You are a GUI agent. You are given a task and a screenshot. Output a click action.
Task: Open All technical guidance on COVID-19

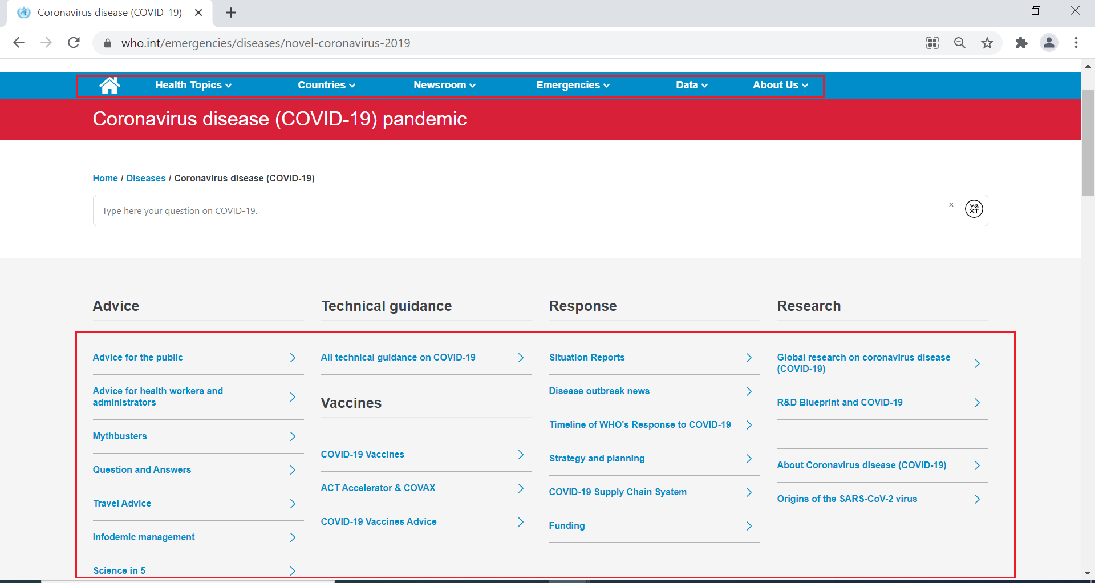click(x=398, y=357)
